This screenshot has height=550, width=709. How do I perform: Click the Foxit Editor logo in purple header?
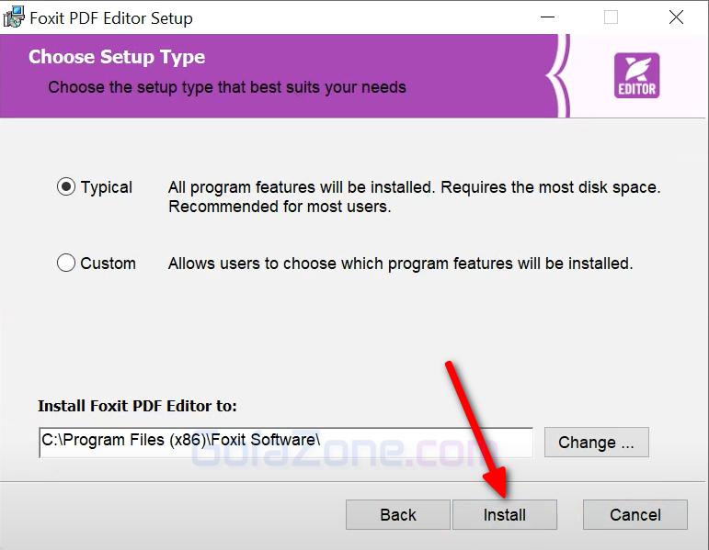point(636,77)
